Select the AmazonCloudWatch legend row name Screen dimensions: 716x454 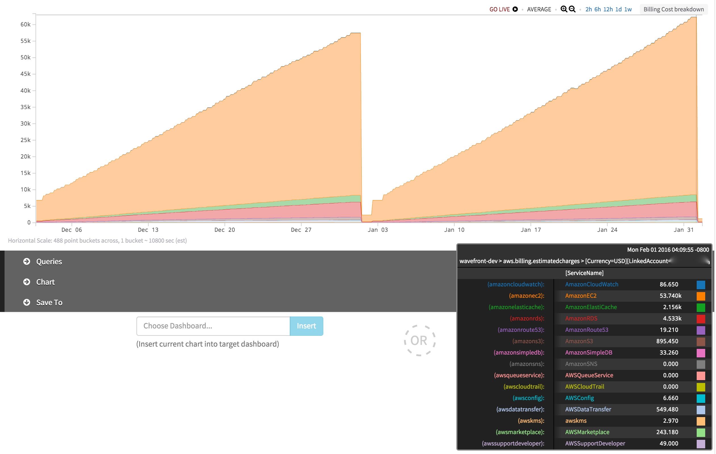pyautogui.click(x=592, y=284)
